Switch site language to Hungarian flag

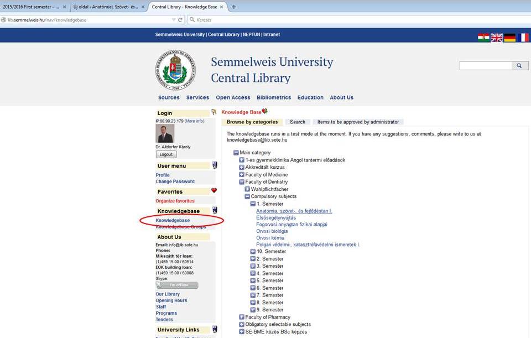[x=483, y=38]
